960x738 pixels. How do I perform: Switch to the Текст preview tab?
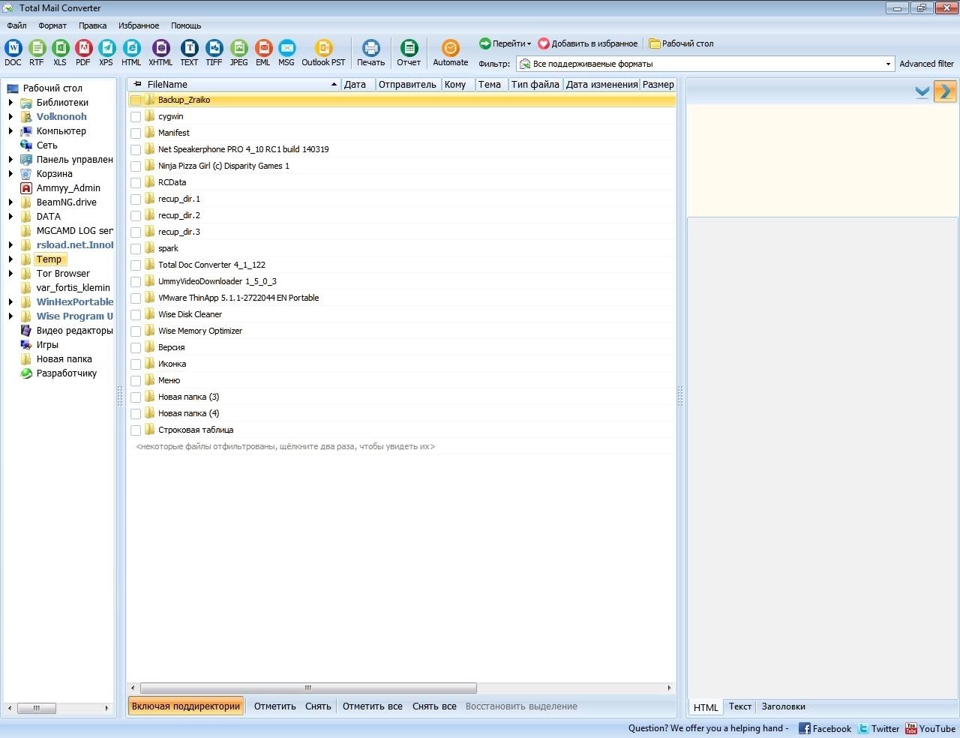tap(740, 706)
